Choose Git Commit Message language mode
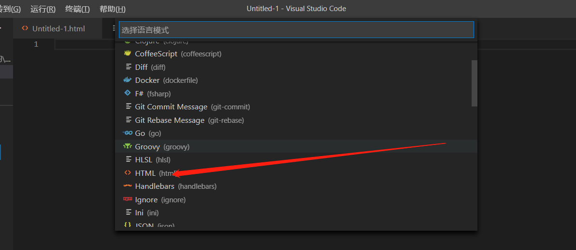 pos(192,106)
